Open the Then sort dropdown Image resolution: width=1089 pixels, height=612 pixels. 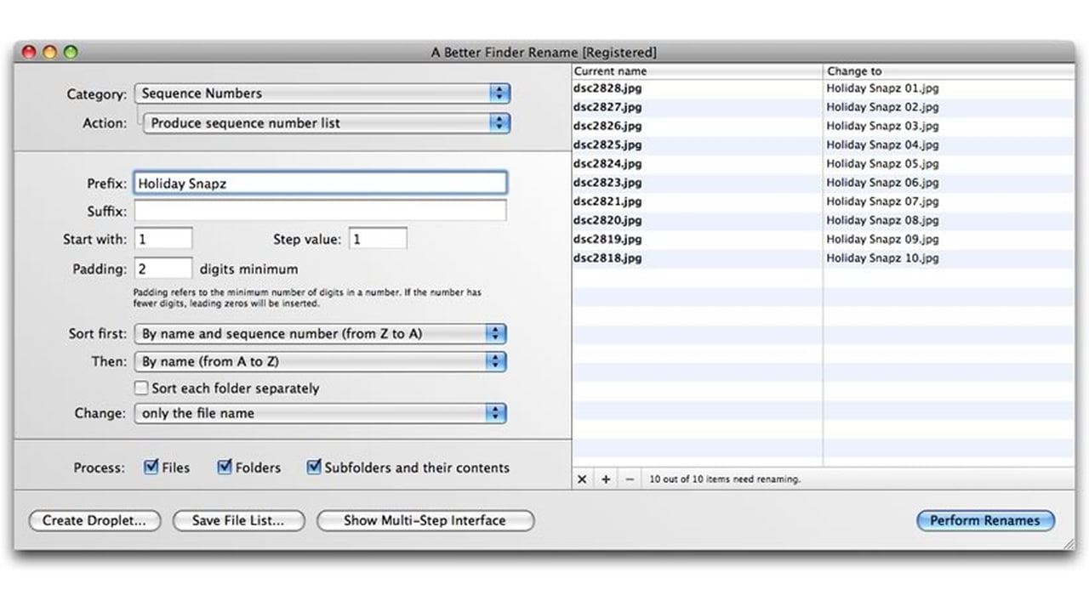pos(320,361)
